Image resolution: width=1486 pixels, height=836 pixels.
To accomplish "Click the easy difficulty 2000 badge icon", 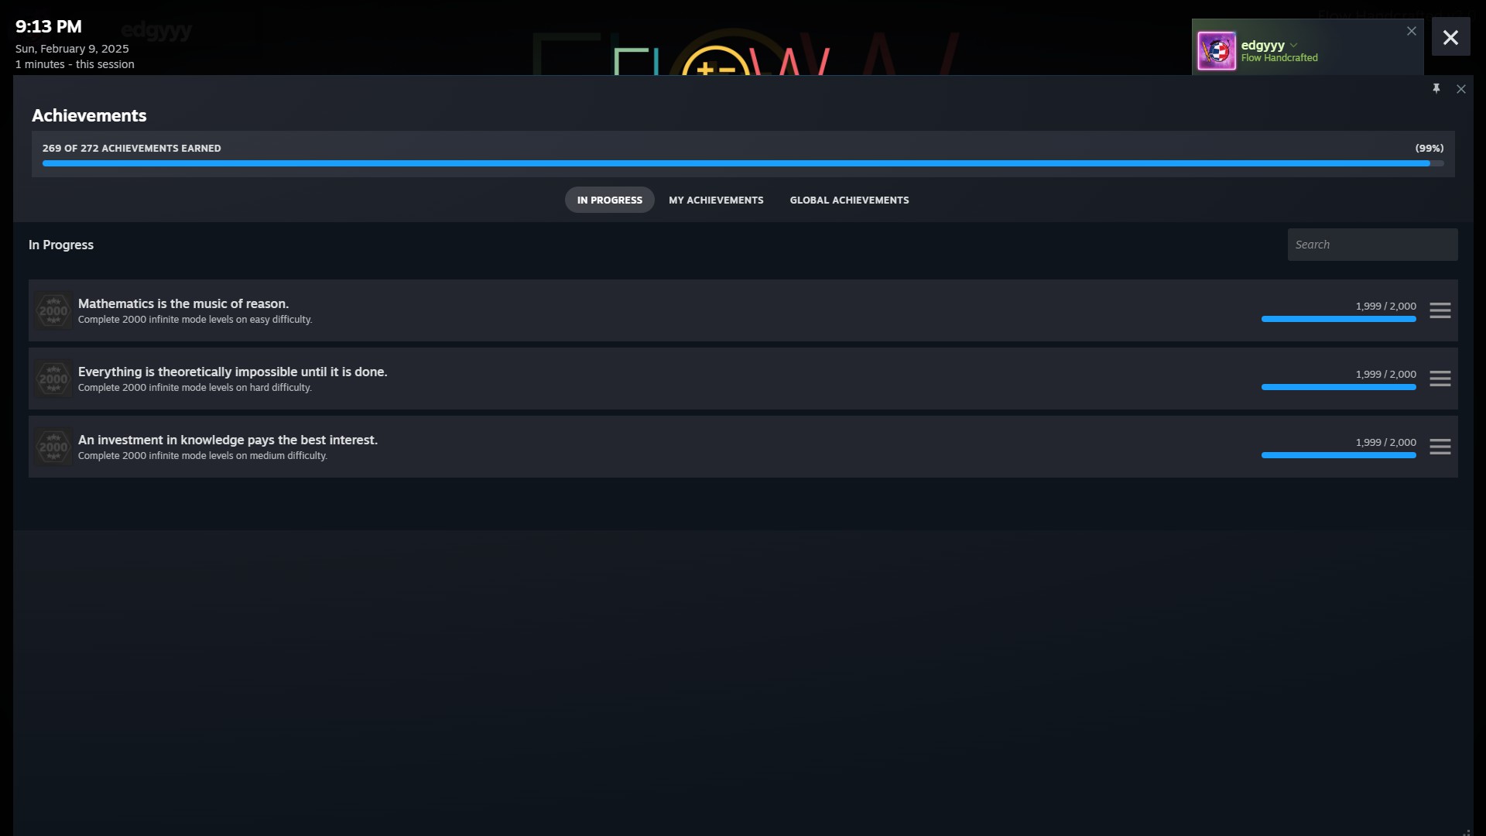I will click(x=53, y=310).
